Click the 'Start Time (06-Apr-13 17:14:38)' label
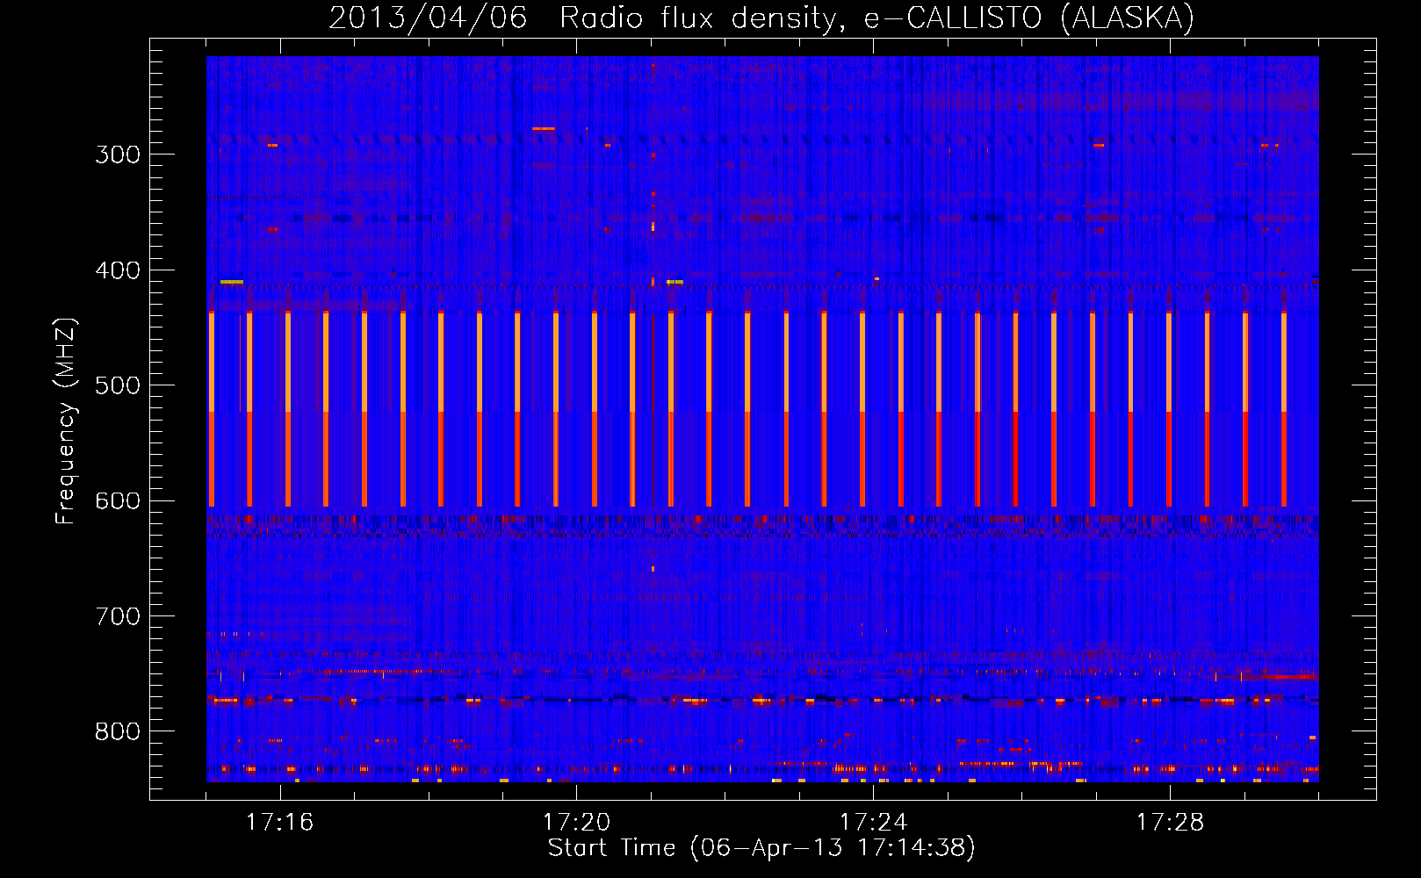Image resolution: width=1421 pixels, height=878 pixels. pyautogui.click(x=761, y=847)
